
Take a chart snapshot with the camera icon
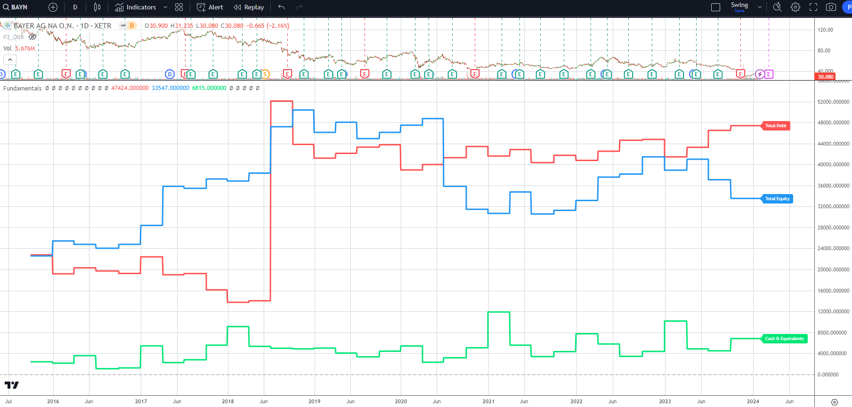831,7
